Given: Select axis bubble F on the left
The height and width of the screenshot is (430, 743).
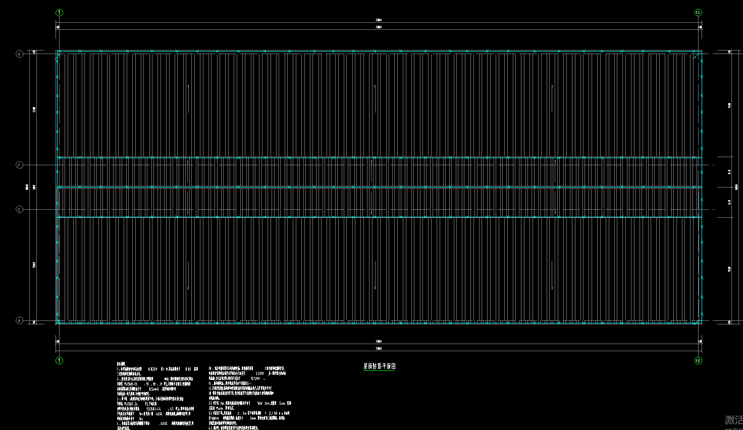Looking at the screenshot, I should click(x=20, y=165).
